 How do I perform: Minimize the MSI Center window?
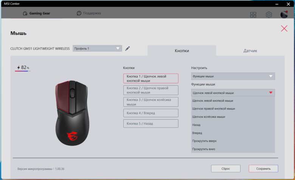(277, 4)
